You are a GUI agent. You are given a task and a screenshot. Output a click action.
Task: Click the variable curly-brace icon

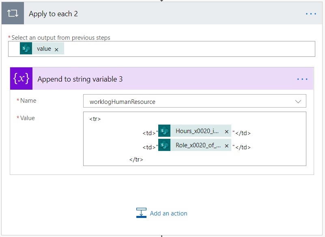pyautogui.click(x=21, y=79)
